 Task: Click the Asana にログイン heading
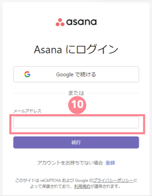76,49
